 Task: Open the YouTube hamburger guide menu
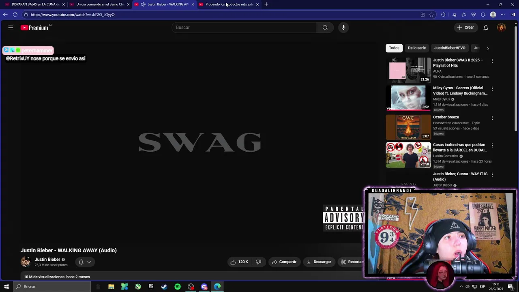coord(11,28)
